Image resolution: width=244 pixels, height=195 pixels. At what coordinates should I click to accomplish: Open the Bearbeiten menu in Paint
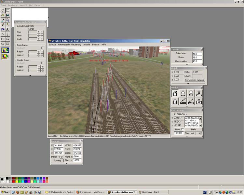click(x=13, y=6)
